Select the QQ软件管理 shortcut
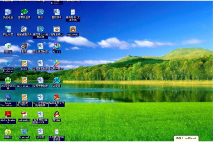Screen dimensions: 213x142 56,64
